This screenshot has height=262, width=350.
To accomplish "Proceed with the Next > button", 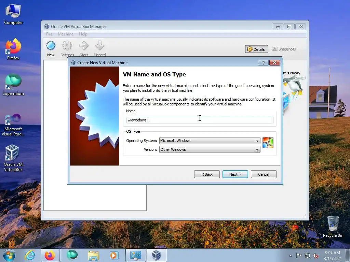I will point(235,174).
